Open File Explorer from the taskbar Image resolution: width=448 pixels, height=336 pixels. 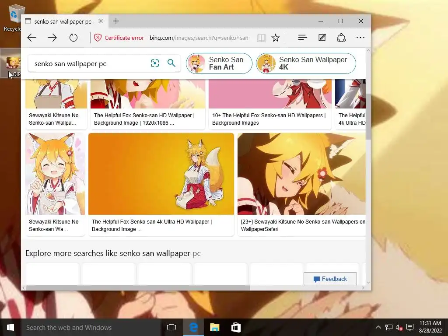pyautogui.click(x=214, y=327)
